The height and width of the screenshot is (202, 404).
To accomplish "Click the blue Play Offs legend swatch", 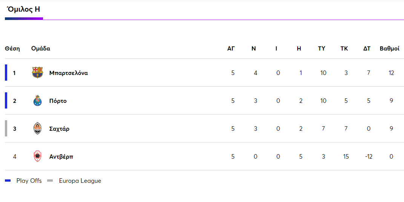I will [x=8, y=181].
